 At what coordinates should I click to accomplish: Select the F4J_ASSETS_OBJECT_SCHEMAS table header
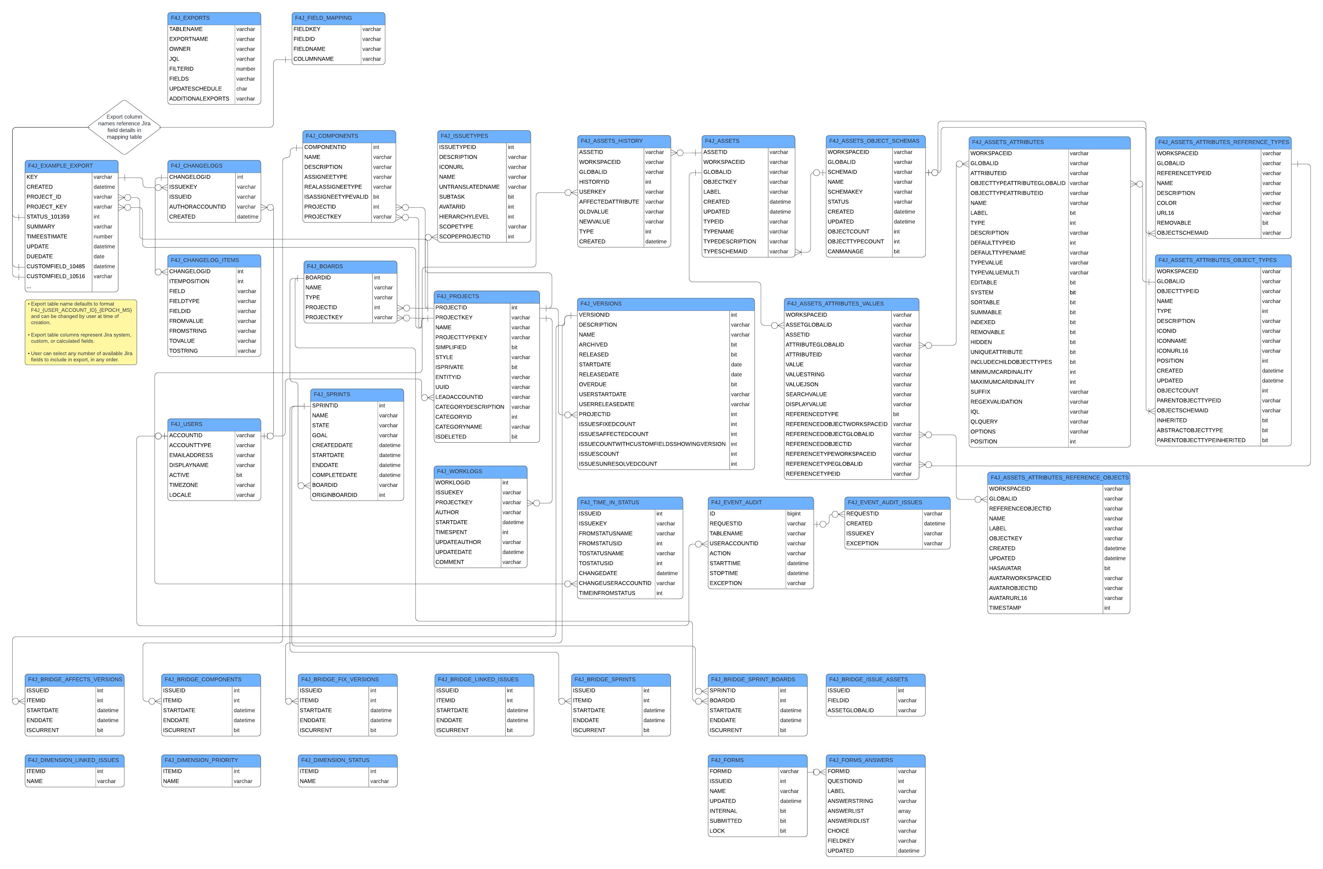875,141
